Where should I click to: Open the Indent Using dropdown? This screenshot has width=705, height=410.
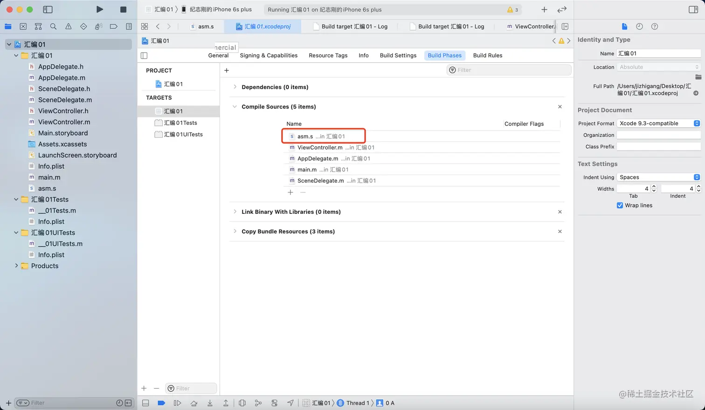(x=659, y=177)
